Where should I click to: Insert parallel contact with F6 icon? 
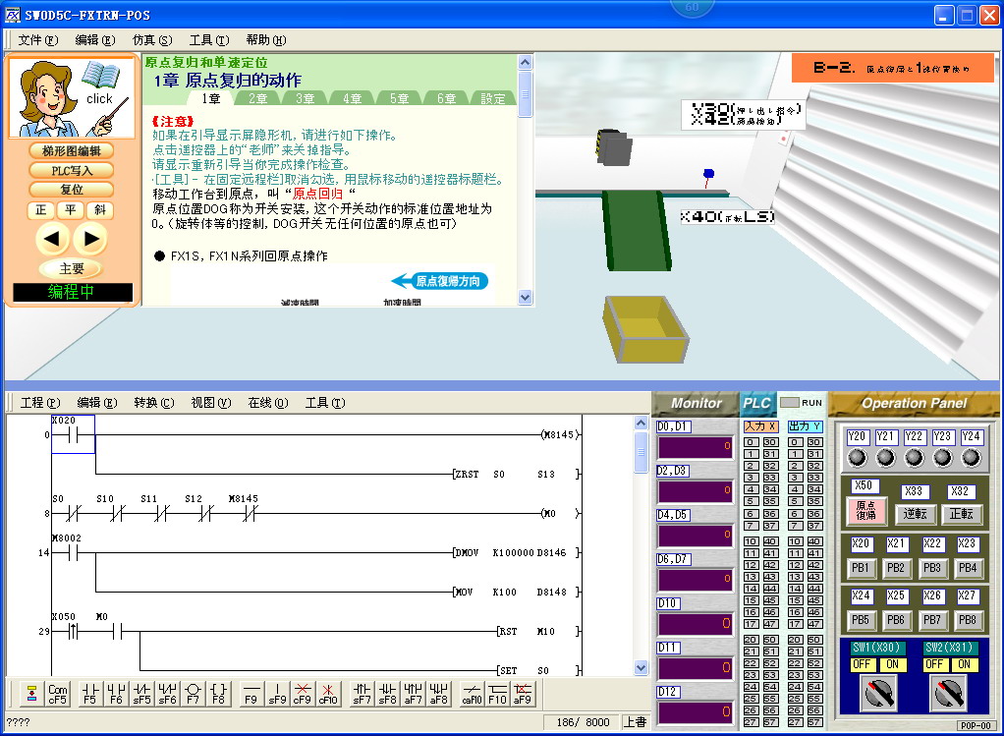pos(115,694)
